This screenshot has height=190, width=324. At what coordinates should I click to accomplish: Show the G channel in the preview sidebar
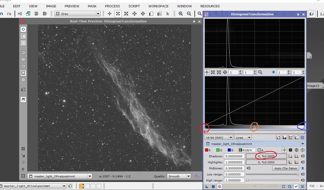click(23, 59)
